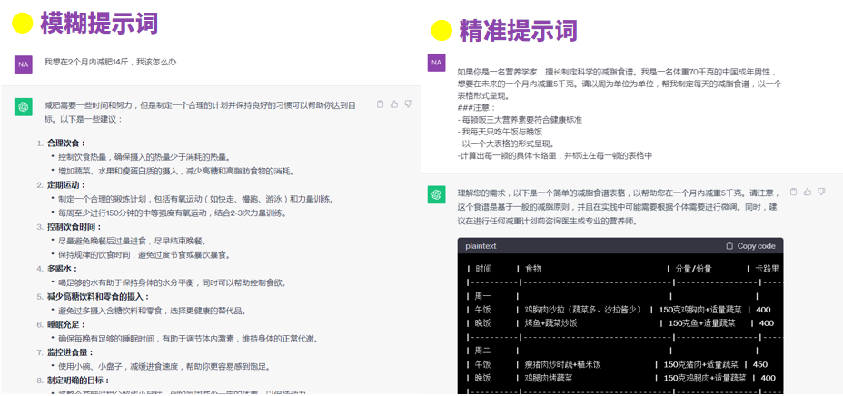This screenshot has height=396, width=843.
Task: Click the line starting '-计算出每一顿的具体卡路里'
Action: 554,156
